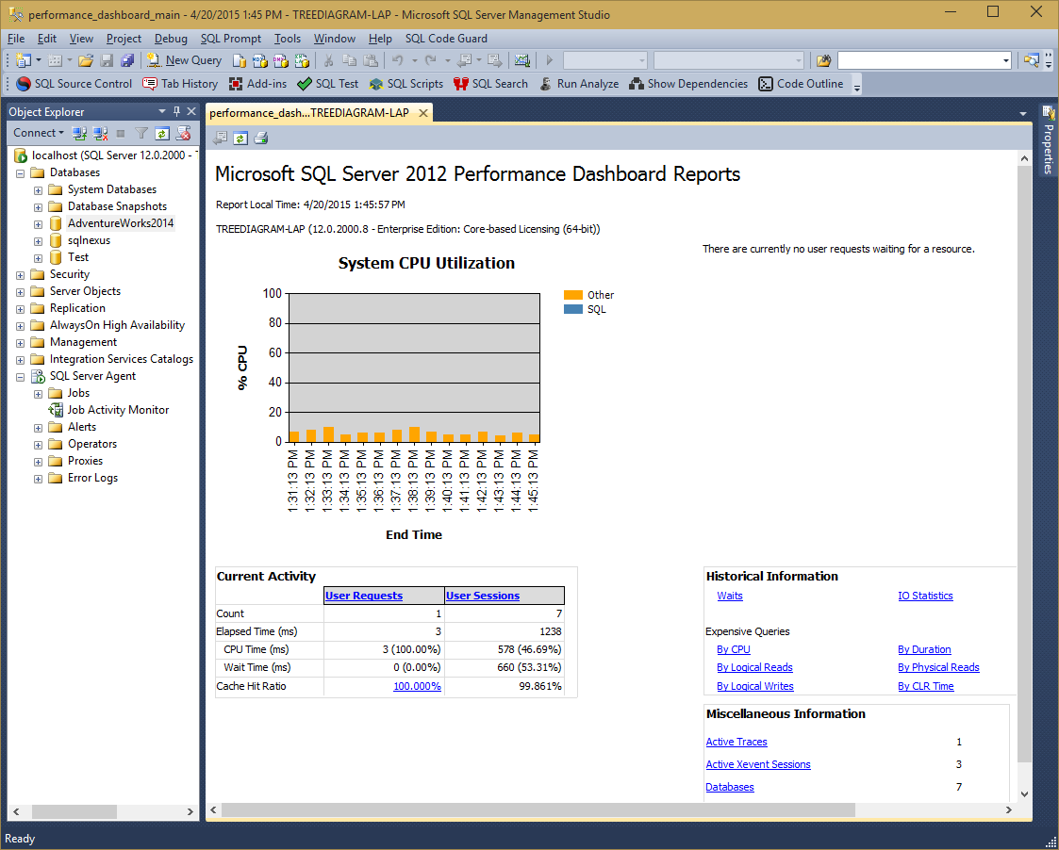Open the Active Traces link

click(x=736, y=742)
